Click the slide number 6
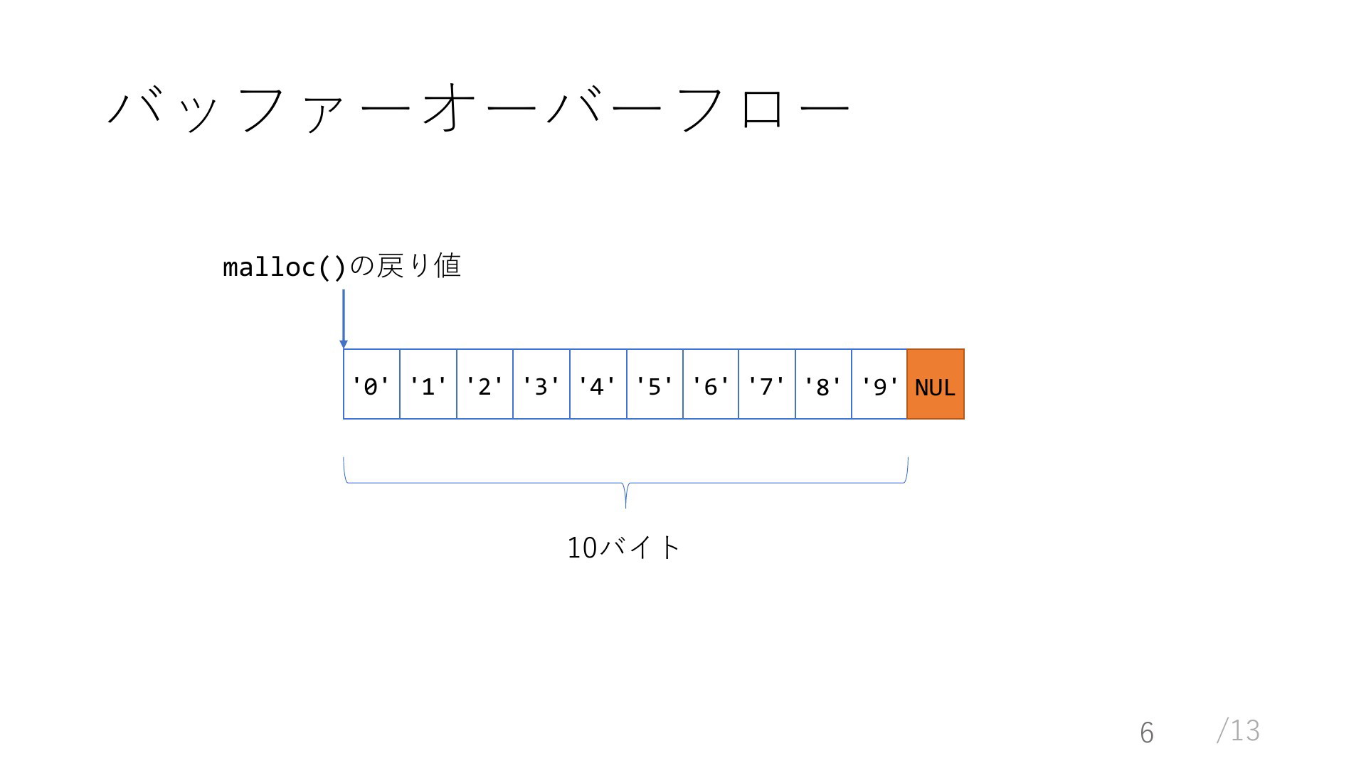Viewport: 1366px width, 768px height. [x=1146, y=732]
